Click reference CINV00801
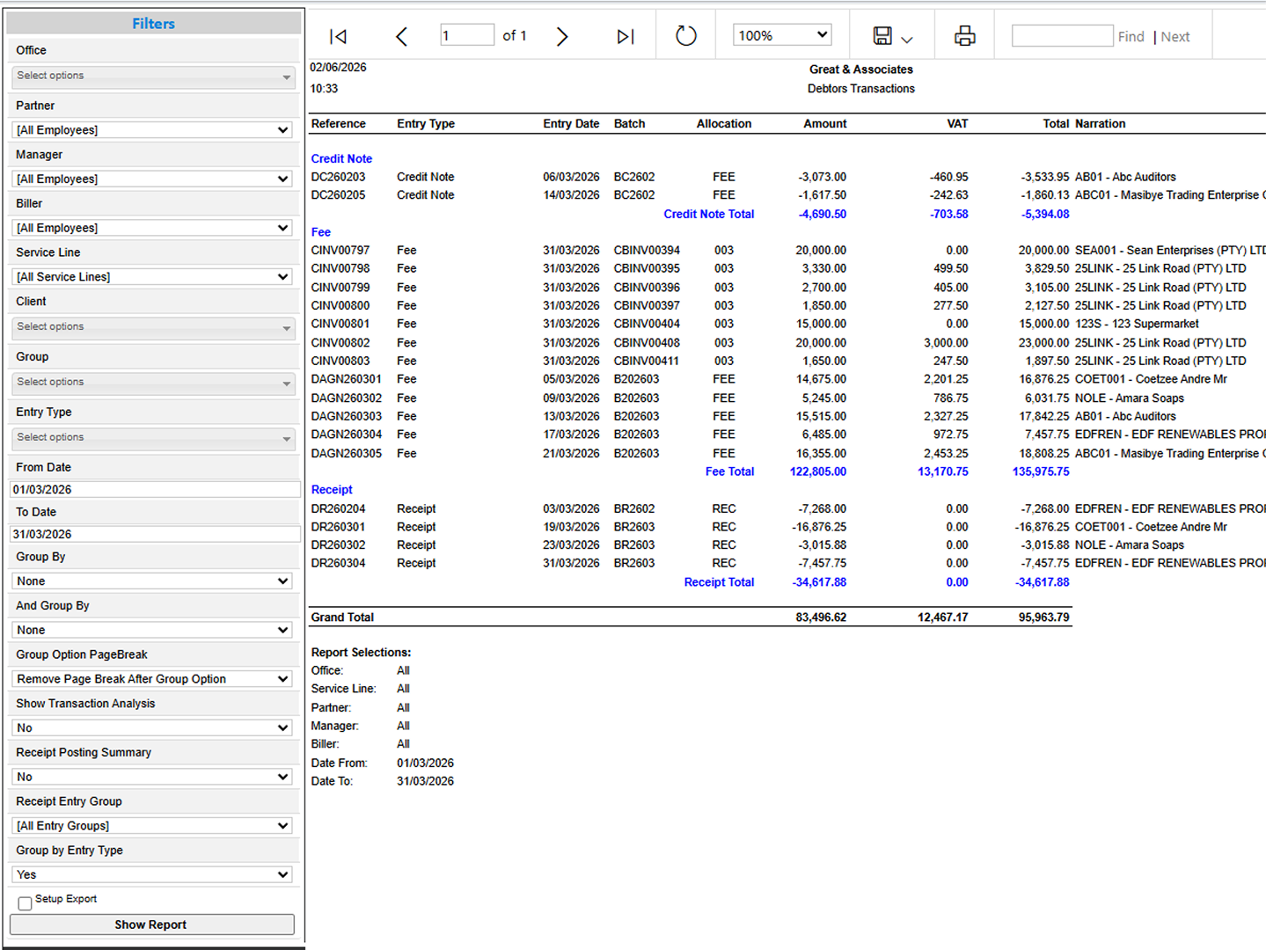The height and width of the screenshot is (950, 1266). tap(340, 325)
